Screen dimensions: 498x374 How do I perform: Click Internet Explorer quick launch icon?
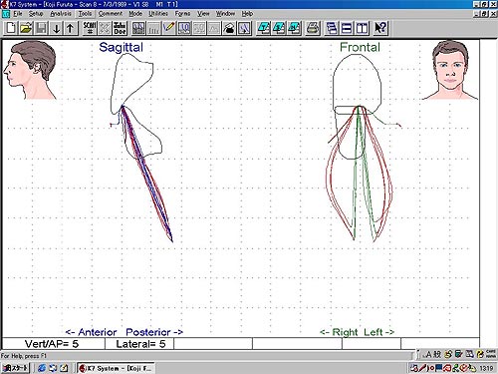point(42,368)
